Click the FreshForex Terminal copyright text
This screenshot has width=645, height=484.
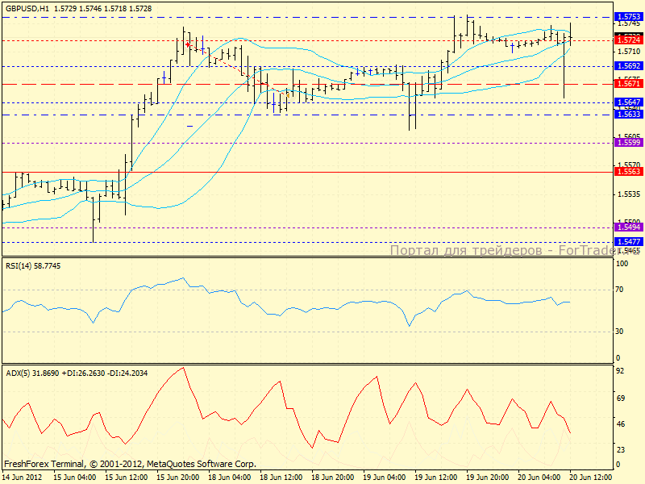click(130, 464)
